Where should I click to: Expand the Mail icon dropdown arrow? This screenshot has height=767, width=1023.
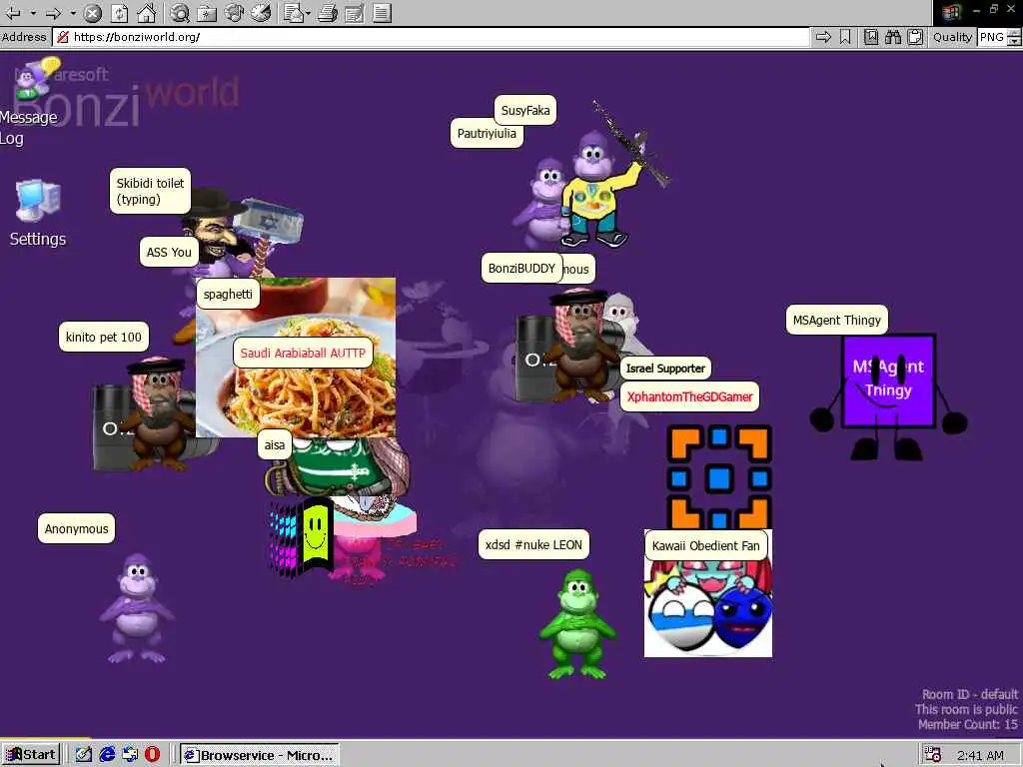(x=308, y=12)
